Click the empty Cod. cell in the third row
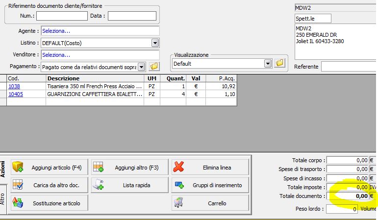The width and height of the screenshot is (378, 220). coord(26,102)
